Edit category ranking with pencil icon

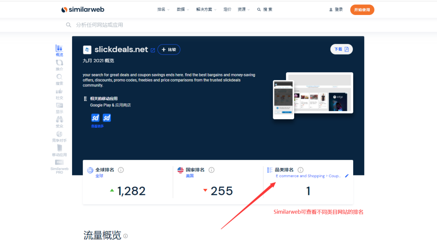coord(347,175)
